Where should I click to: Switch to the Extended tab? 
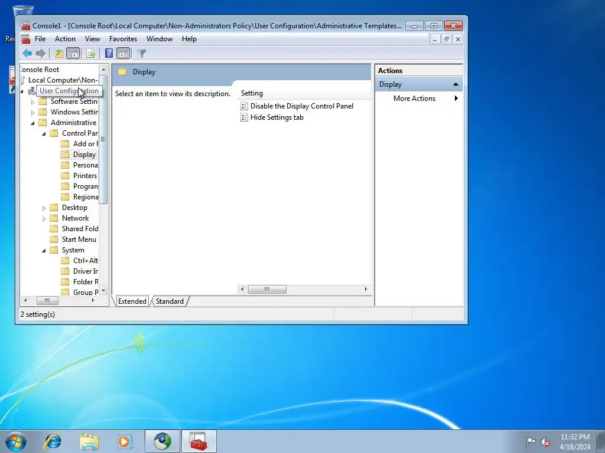point(132,301)
